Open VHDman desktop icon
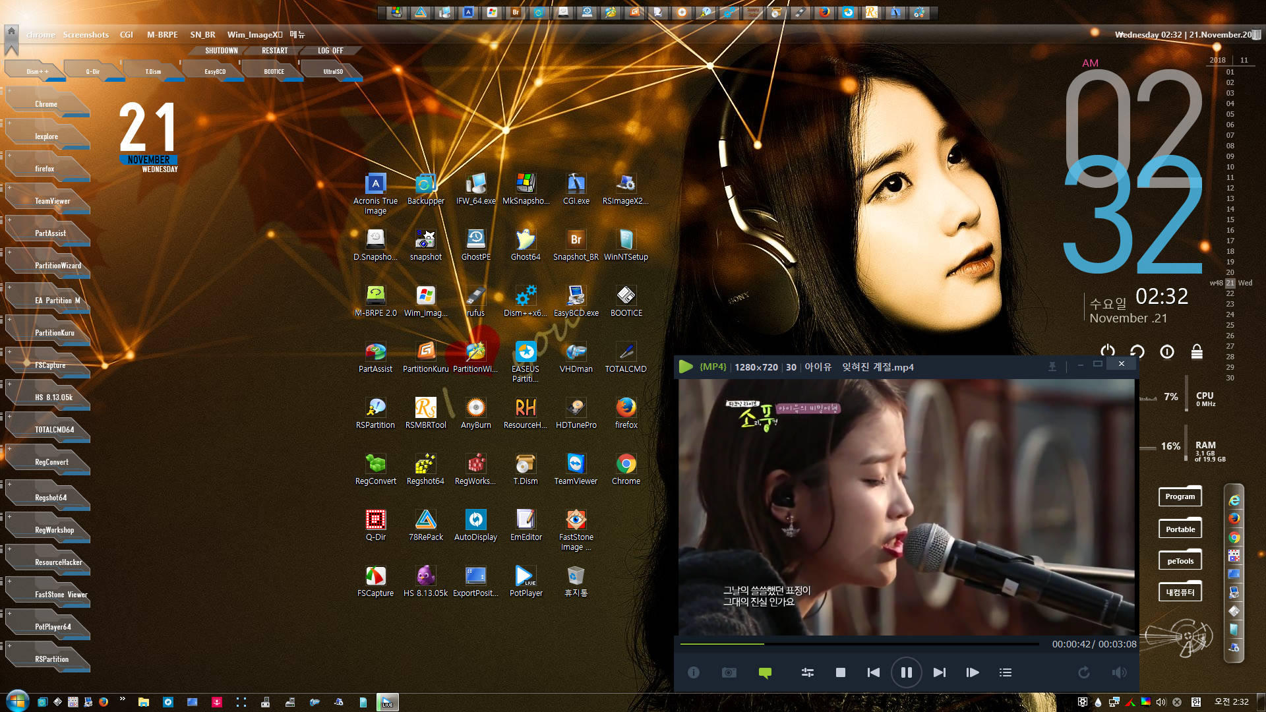 [576, 357]
